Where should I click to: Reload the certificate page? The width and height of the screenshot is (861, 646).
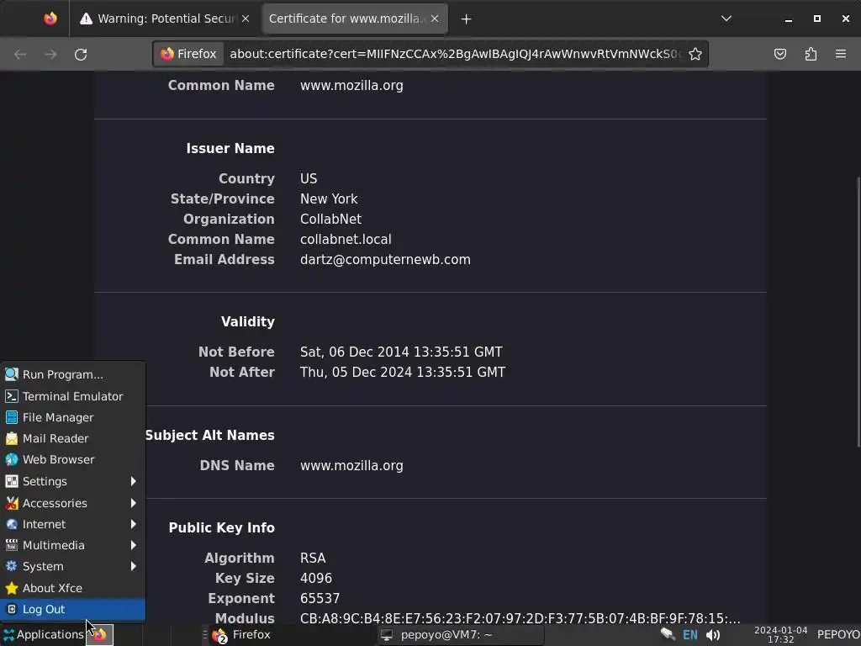(81, 55)
